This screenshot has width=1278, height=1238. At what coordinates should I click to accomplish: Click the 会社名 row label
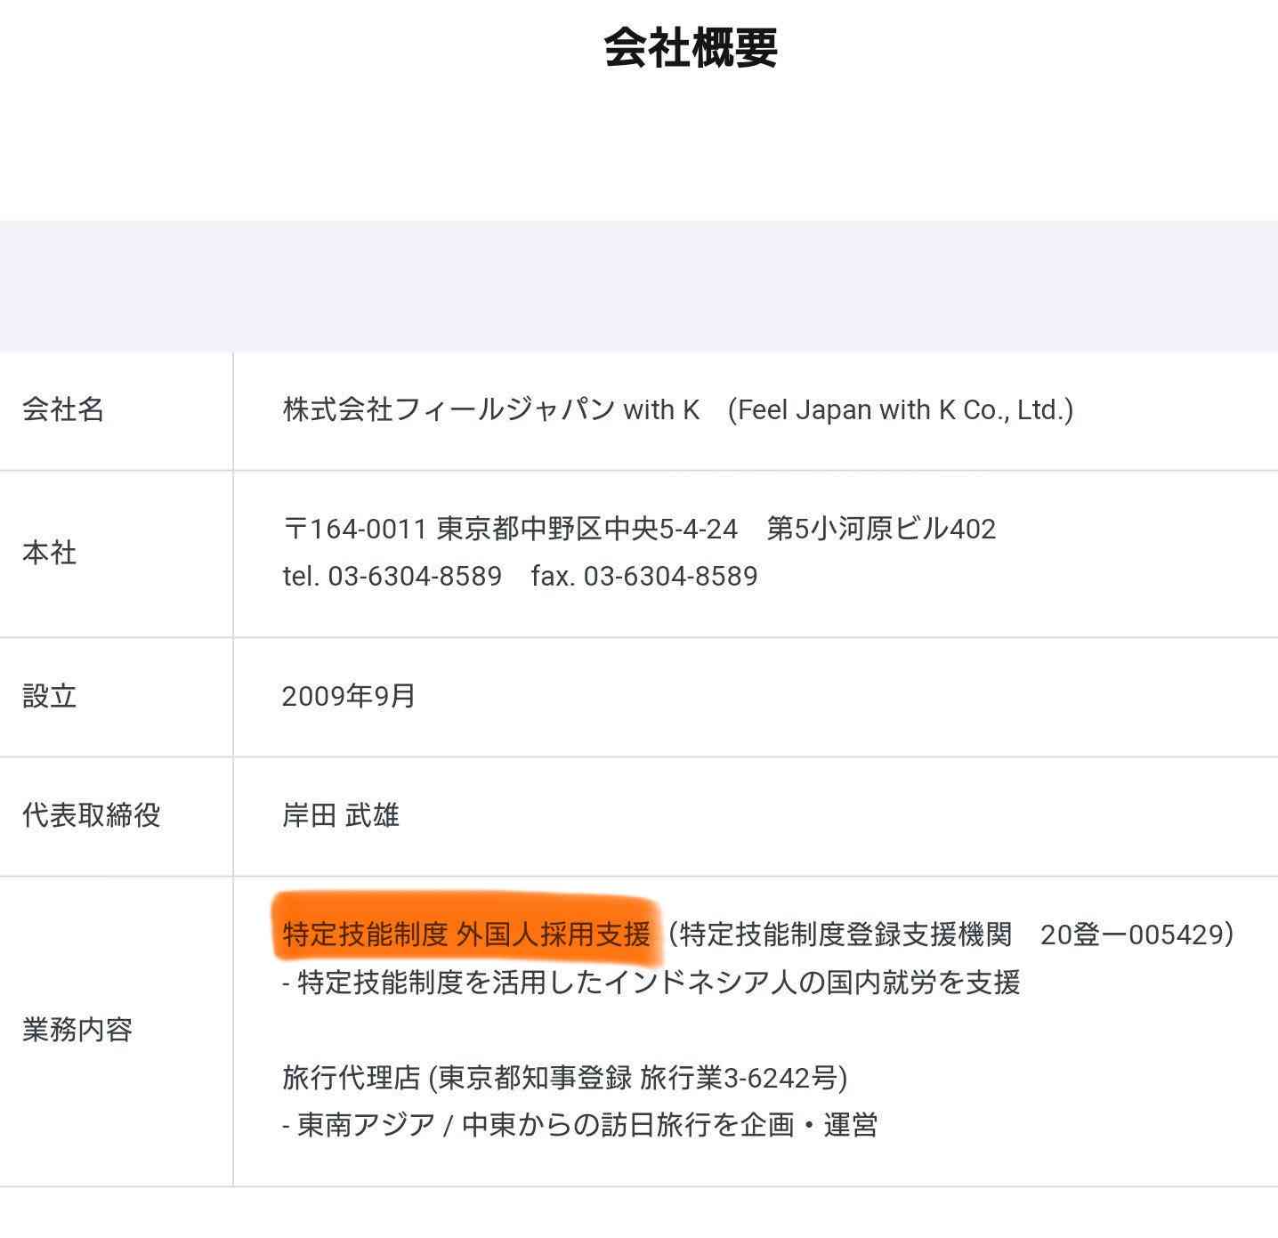tap(63, 409)
